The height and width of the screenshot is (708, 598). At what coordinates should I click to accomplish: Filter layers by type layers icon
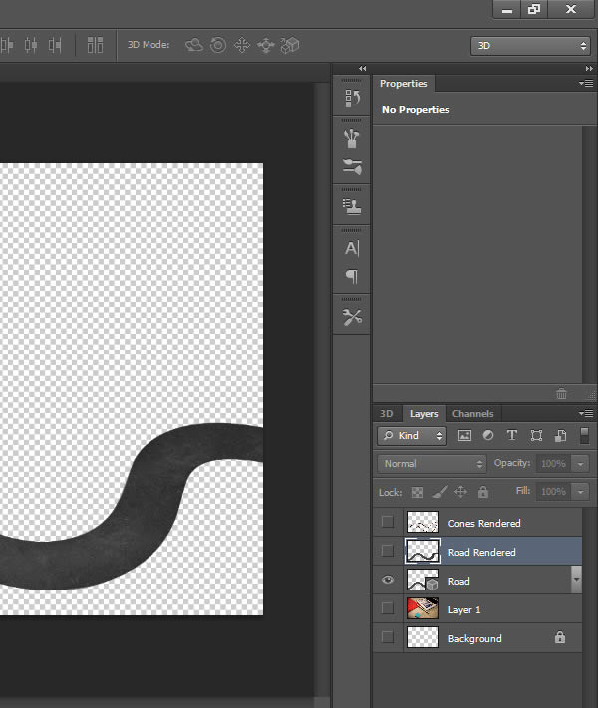(x=511, y=435)
